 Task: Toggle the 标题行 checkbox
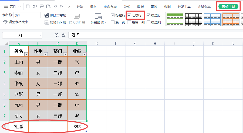pos(113,15)
